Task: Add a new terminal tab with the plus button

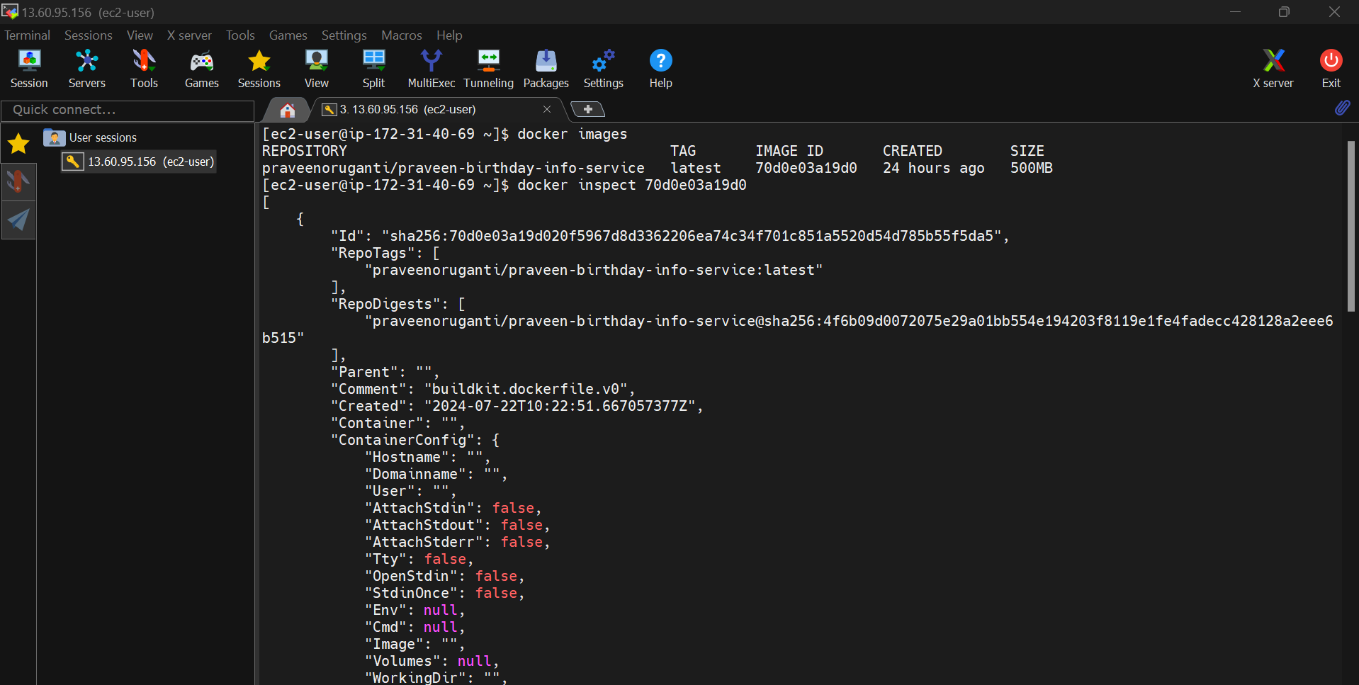Action: (587, 109)
